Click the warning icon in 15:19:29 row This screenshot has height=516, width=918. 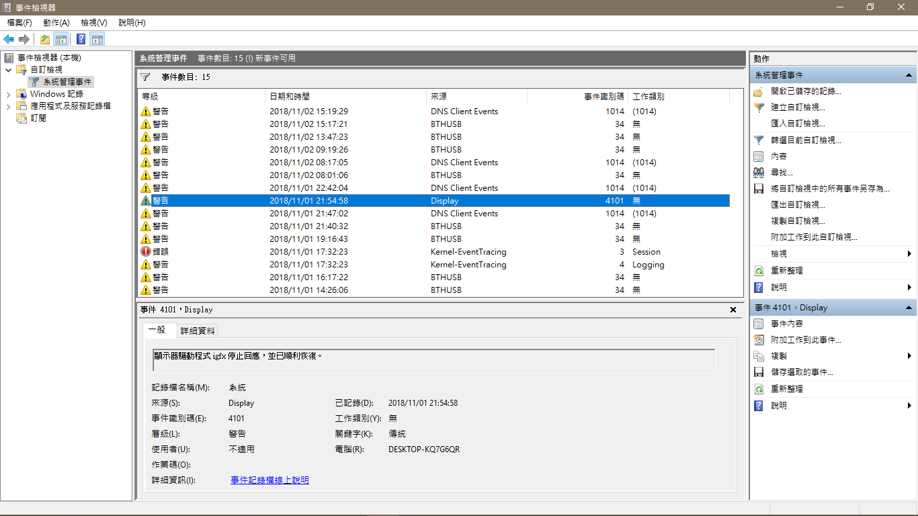(x=146, y=112)
